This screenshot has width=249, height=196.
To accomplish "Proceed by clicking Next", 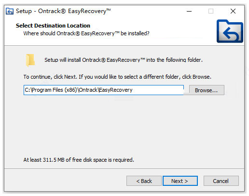I will 180,181.
